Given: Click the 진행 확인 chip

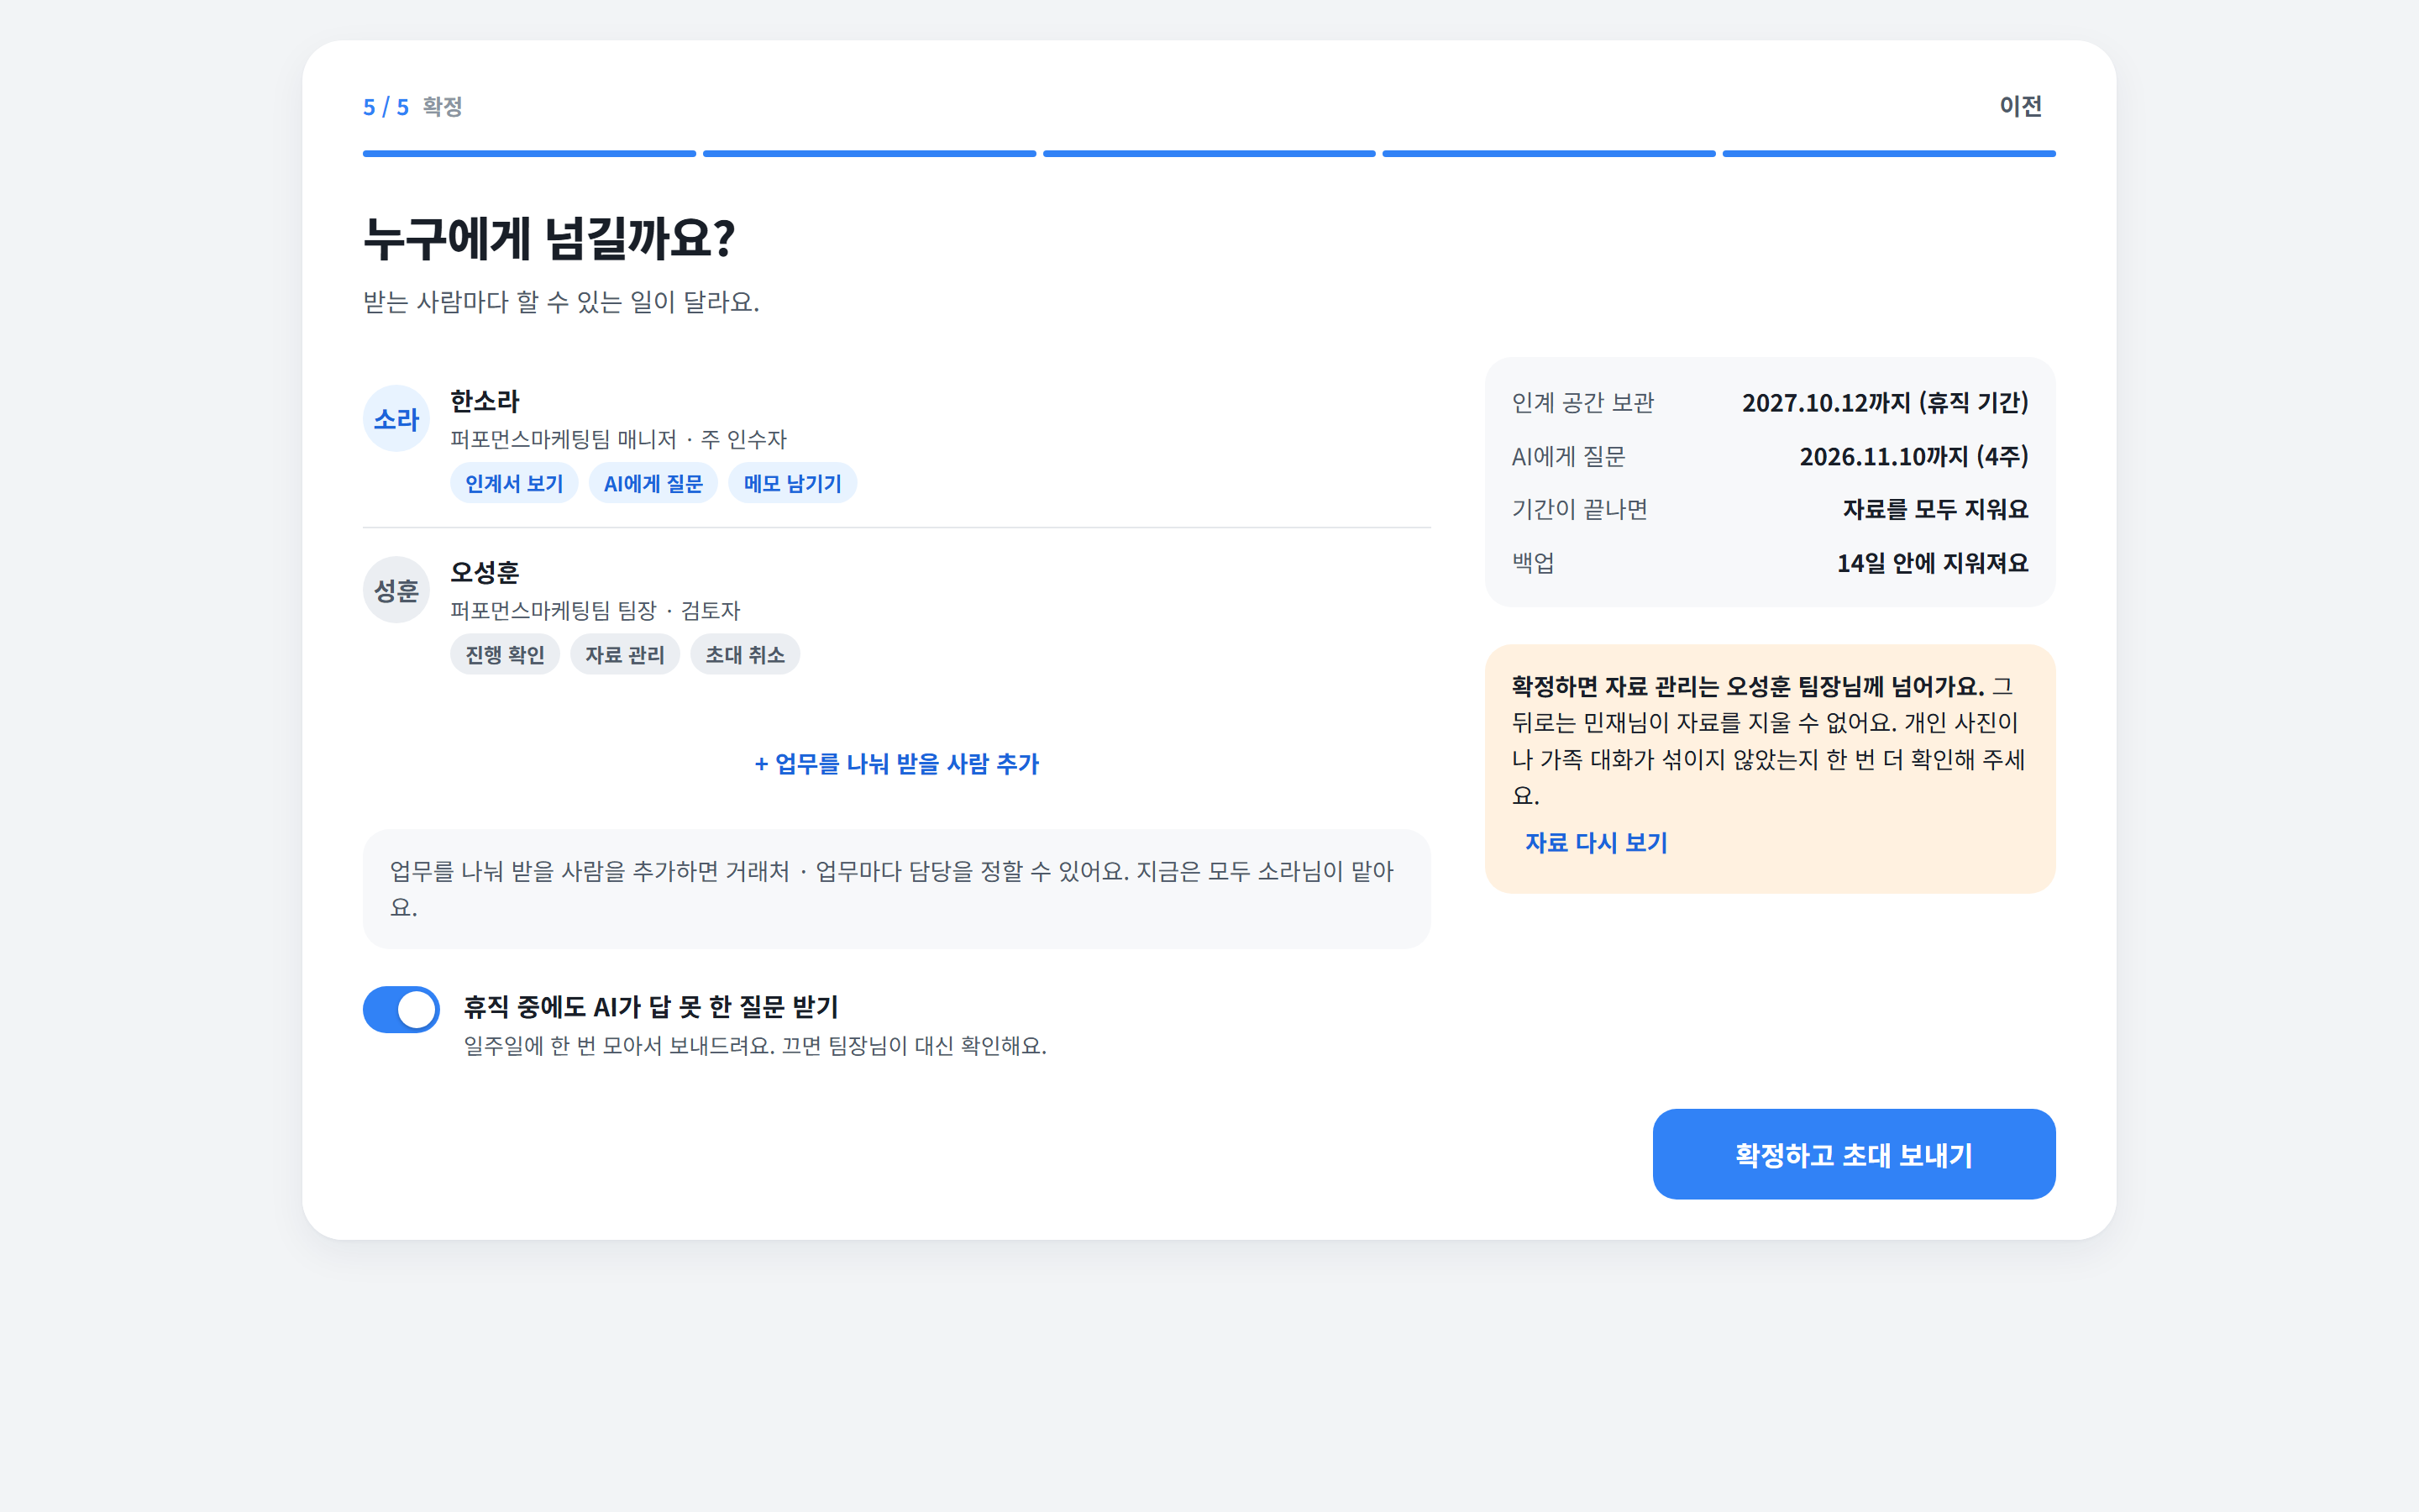Looking at the screenshot, I should click(505, 654).
